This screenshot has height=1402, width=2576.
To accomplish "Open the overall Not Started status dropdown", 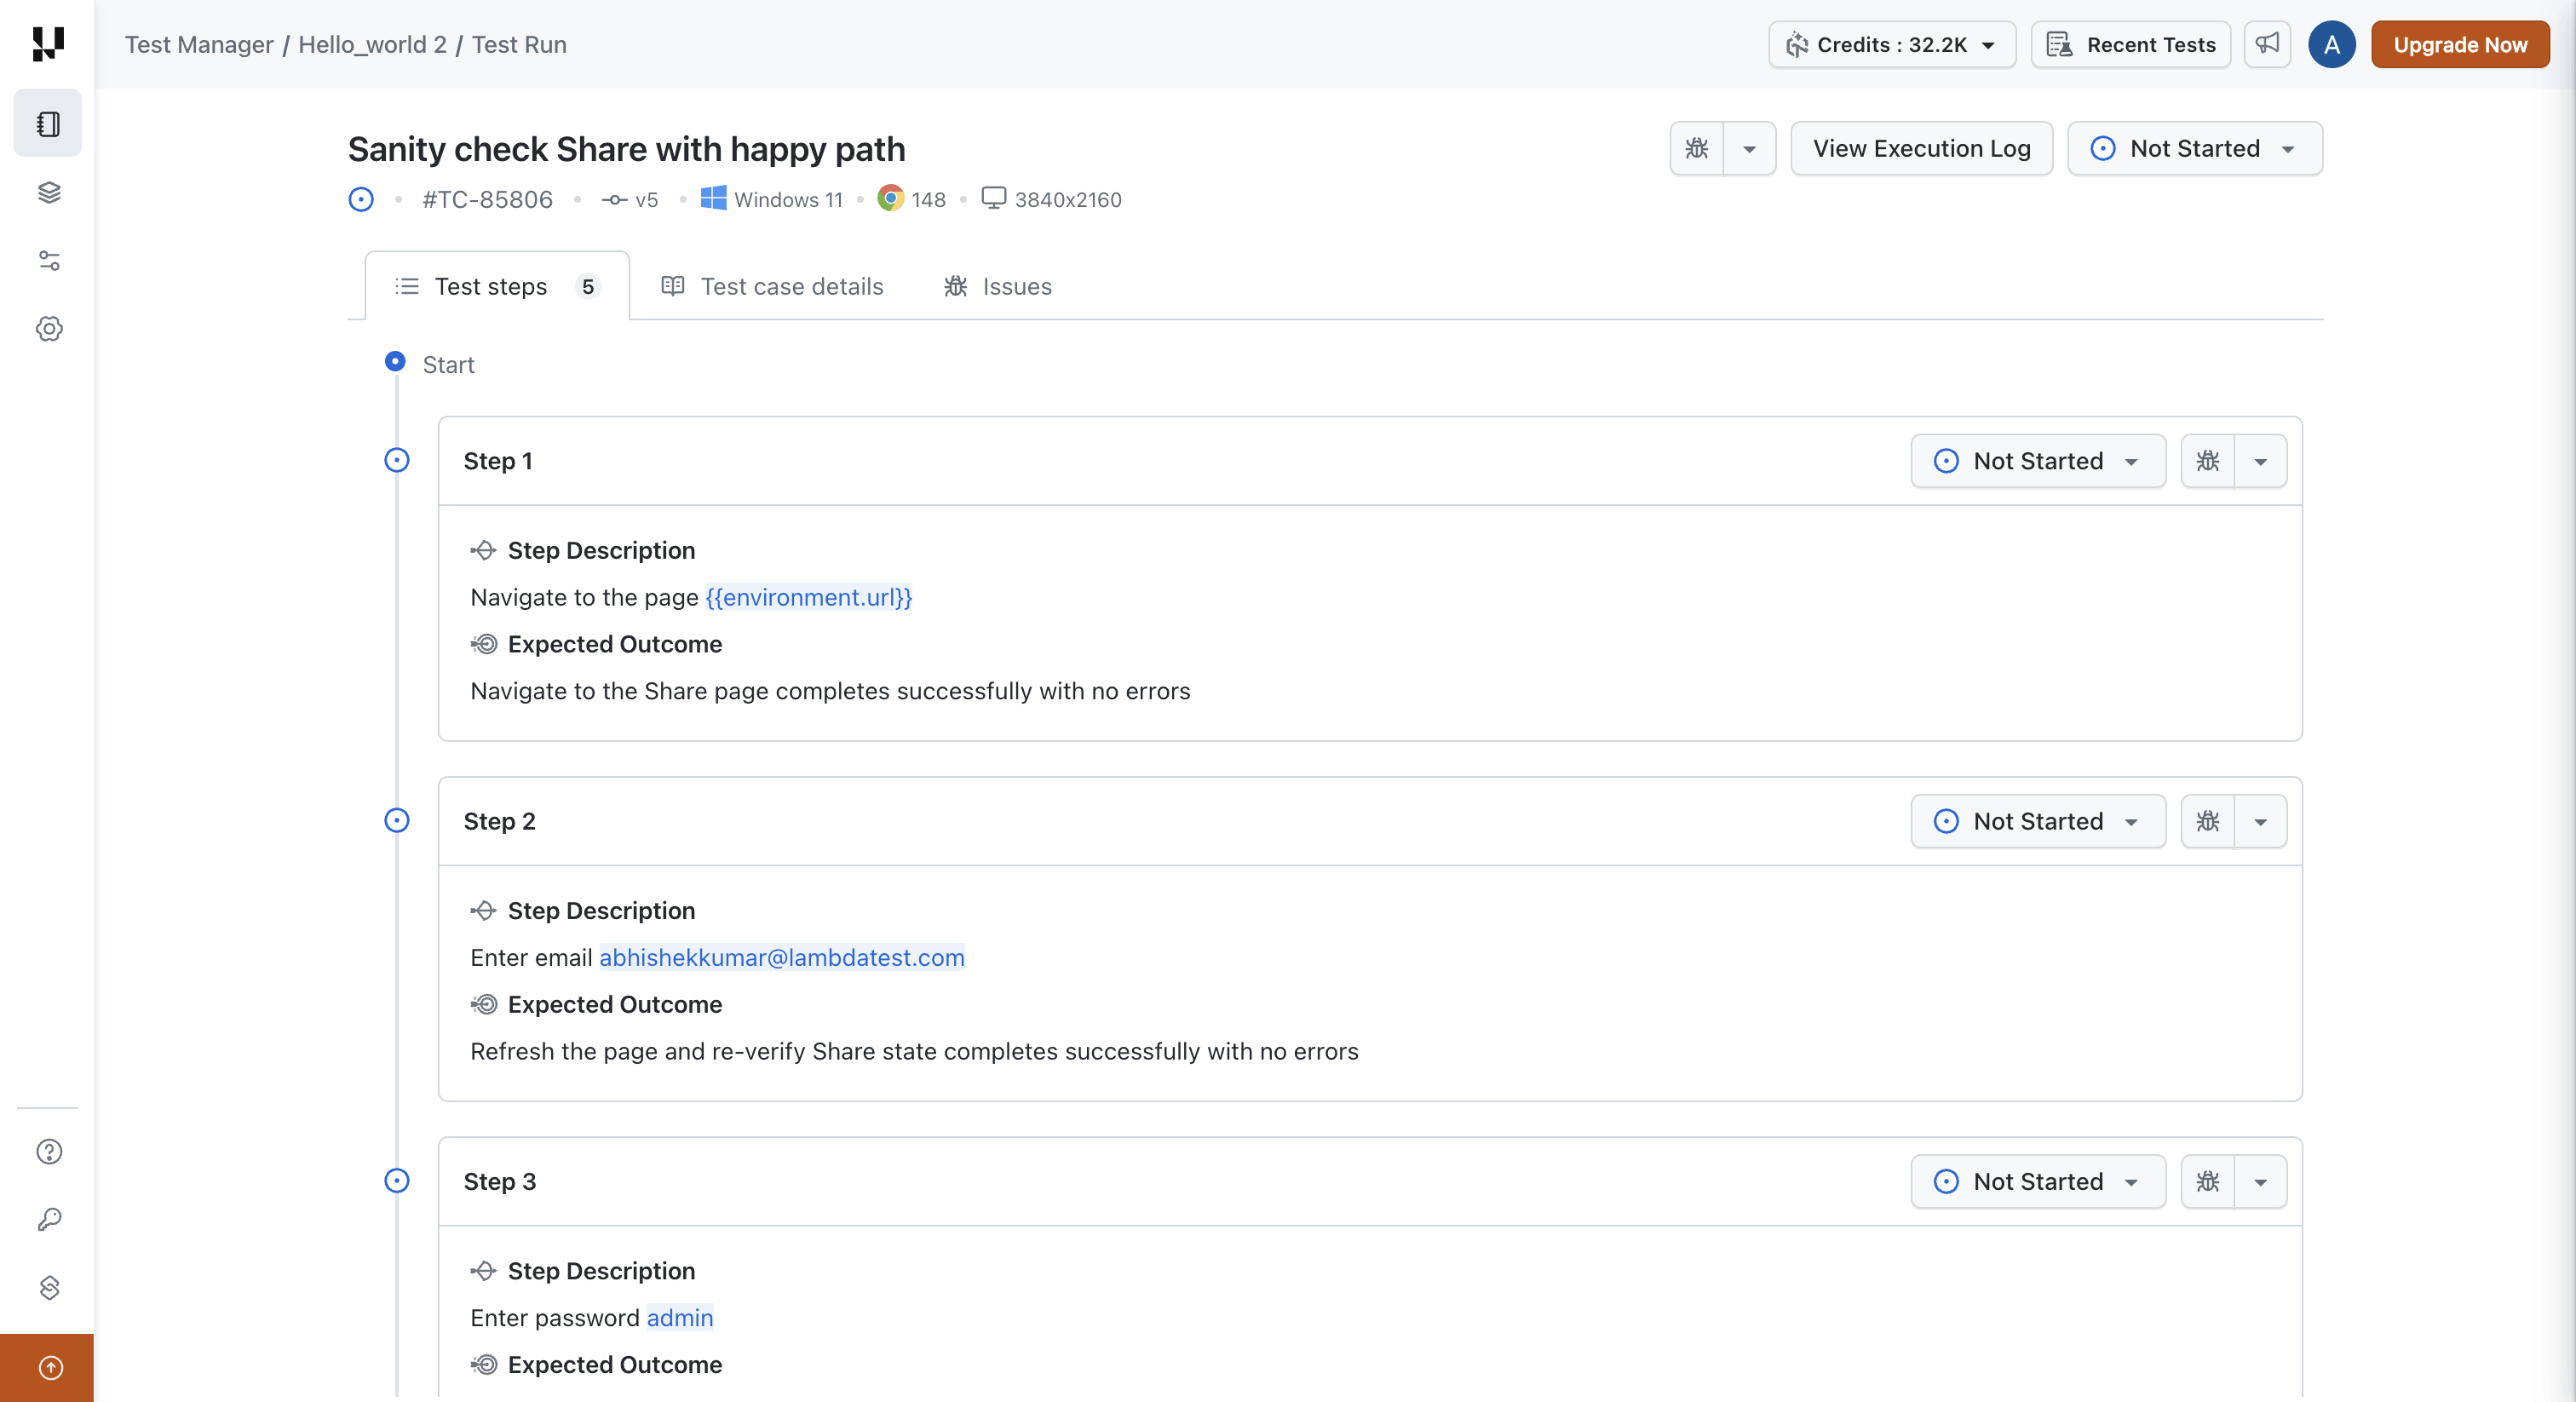I will coord(2194,148).
